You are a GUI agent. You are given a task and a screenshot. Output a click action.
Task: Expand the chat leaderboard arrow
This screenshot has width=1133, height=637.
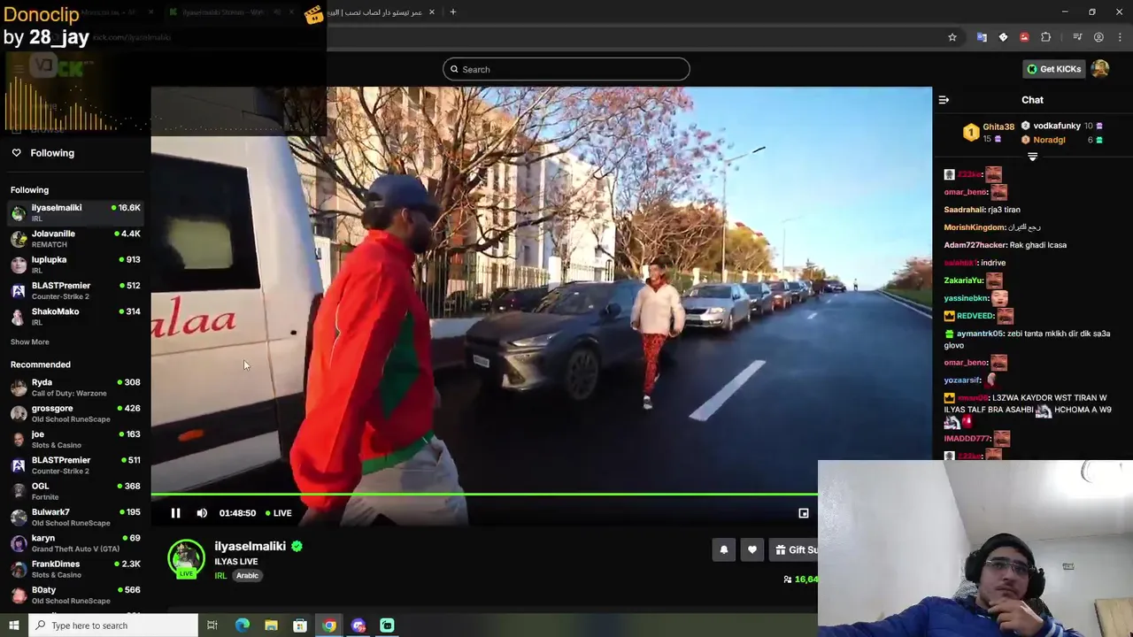tap(1032, 157)
